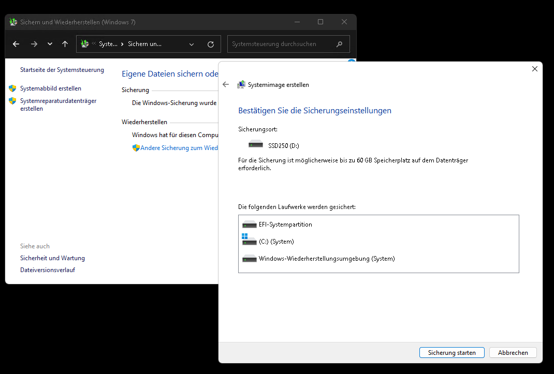This screenshot has width=554, height=374.
Task: Go up one level with the Up arrow
Action: pyautogui.click(x=65, y=44)
